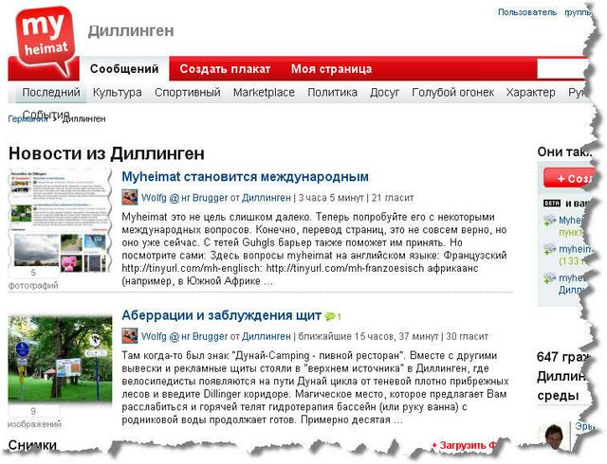Click the BETA badge icon
Image resolution: width=607 pixels, height=464 pixels.
[x=552, y=203]
